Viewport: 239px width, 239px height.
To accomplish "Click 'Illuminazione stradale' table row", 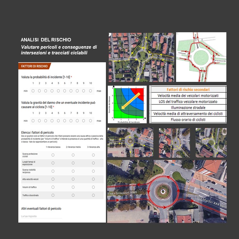I will click(188, 107).
